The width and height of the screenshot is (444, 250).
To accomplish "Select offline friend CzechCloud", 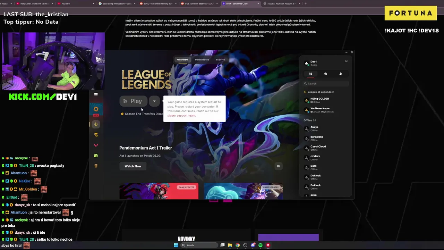I will pyautogui.click(x=325, y=148).
